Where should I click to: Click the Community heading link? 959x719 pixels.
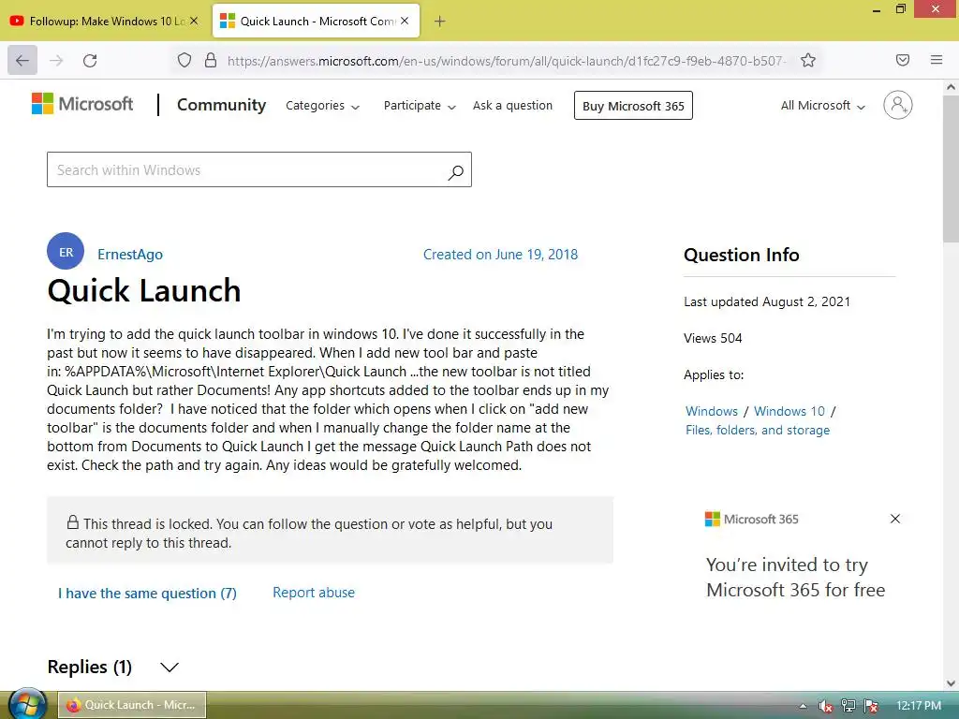click(x=221, y=105)
